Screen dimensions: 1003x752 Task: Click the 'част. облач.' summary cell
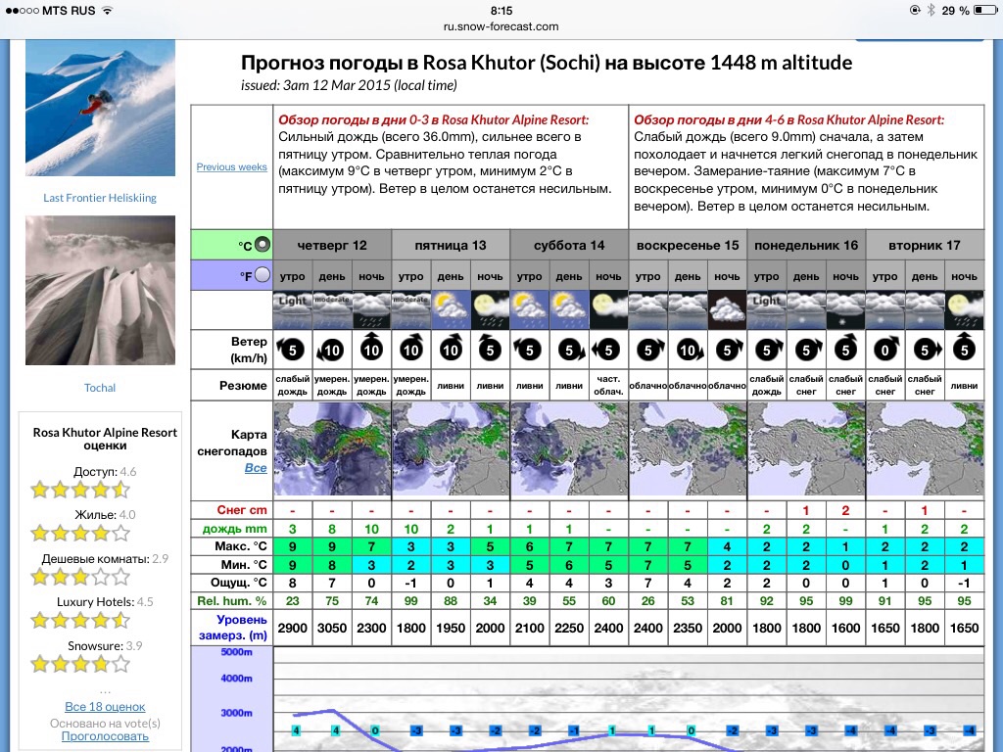tap(608, 385)
